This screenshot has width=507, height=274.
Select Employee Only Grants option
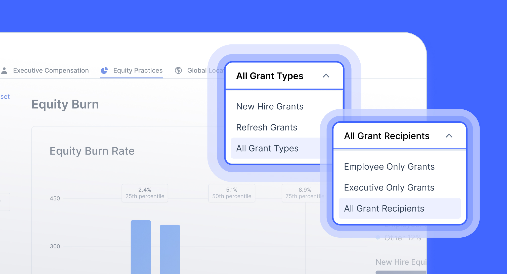pyautogui.click(x=389, y=167)
